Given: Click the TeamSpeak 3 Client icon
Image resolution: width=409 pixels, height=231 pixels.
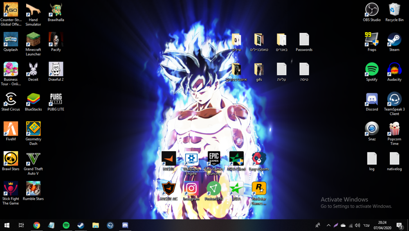Looking at the screenshot, I should 394,100.
